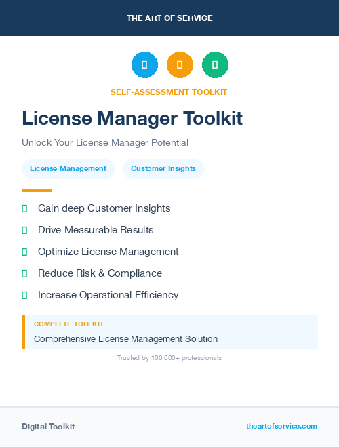Click Trusted by 100,000+ professionals text
This screenshot has height=447, width=339.
point(169,358)
